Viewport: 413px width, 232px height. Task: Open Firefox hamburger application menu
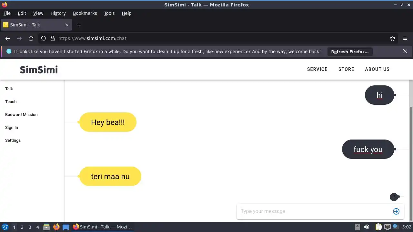point(405,38)
